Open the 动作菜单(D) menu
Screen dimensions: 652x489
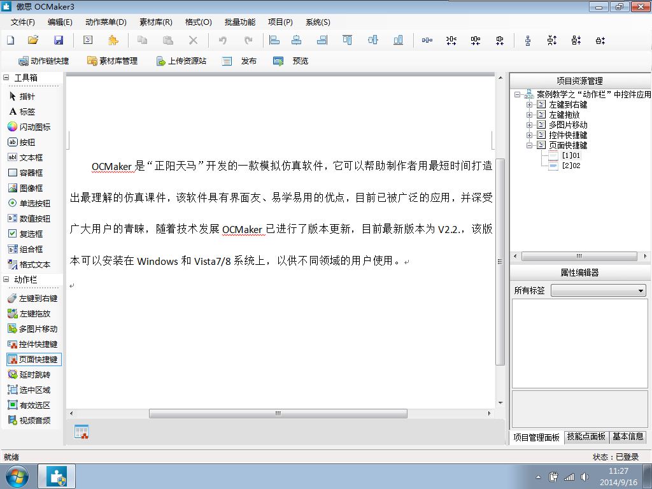(106, 22)
